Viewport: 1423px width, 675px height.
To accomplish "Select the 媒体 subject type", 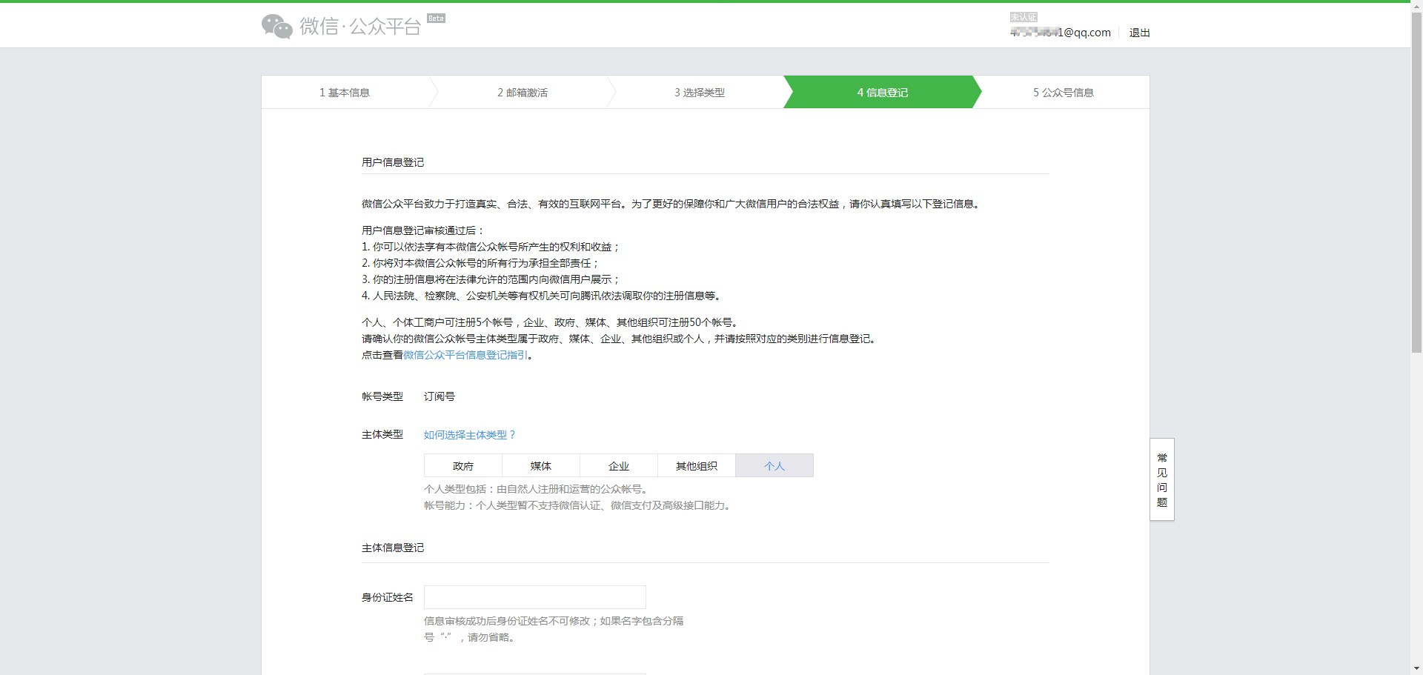I will (x=541, y=465).
